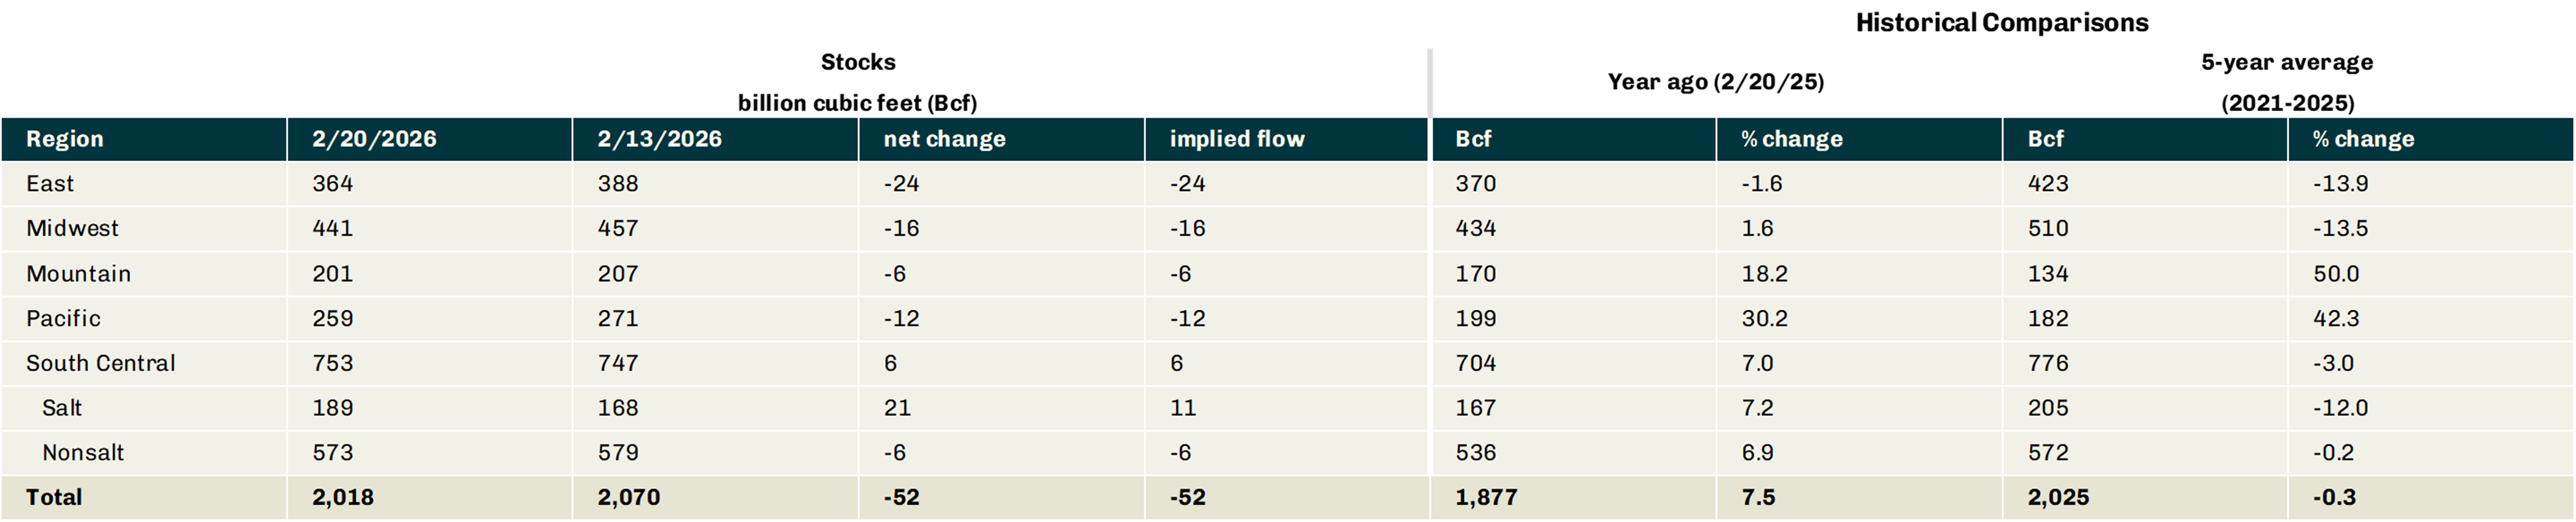Click the Mountain region row label
This screenshot has width=2576, height=522.
tap(78, 274)
